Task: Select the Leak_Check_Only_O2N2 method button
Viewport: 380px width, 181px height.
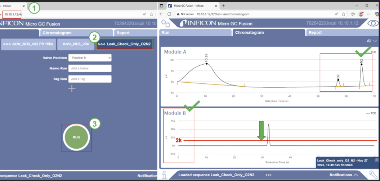Action: click(124, 44)
